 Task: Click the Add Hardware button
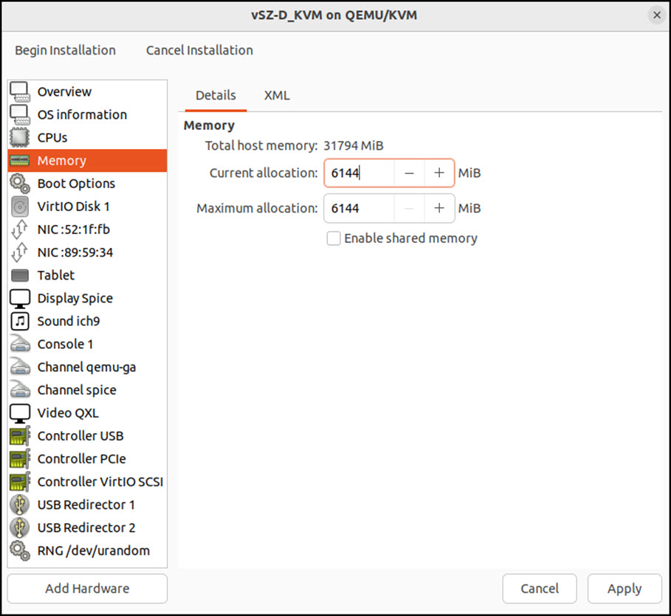coord(87,589)
